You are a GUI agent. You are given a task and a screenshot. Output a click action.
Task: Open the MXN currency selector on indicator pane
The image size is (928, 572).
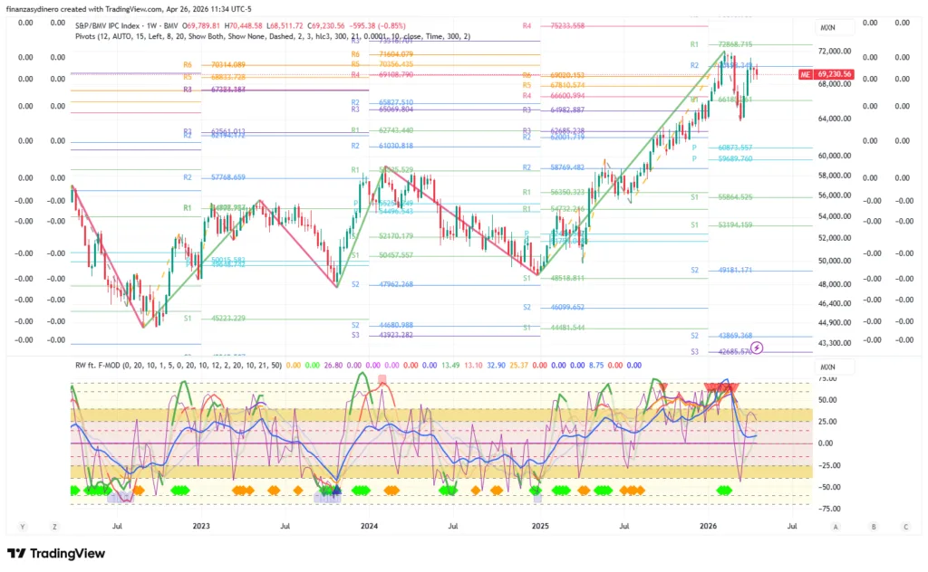pyautogui.click(x=827, y=367)
